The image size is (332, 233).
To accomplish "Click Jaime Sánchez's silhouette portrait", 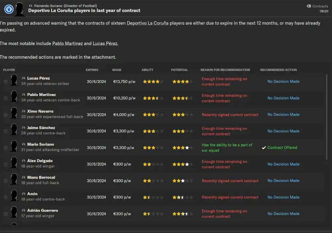I will pos(14,129).
